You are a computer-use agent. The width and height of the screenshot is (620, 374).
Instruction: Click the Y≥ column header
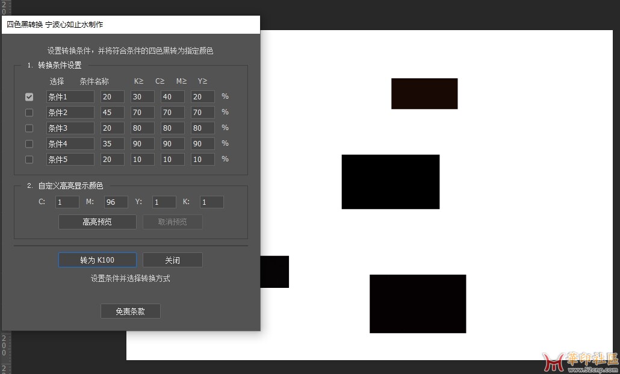[202, 81]
